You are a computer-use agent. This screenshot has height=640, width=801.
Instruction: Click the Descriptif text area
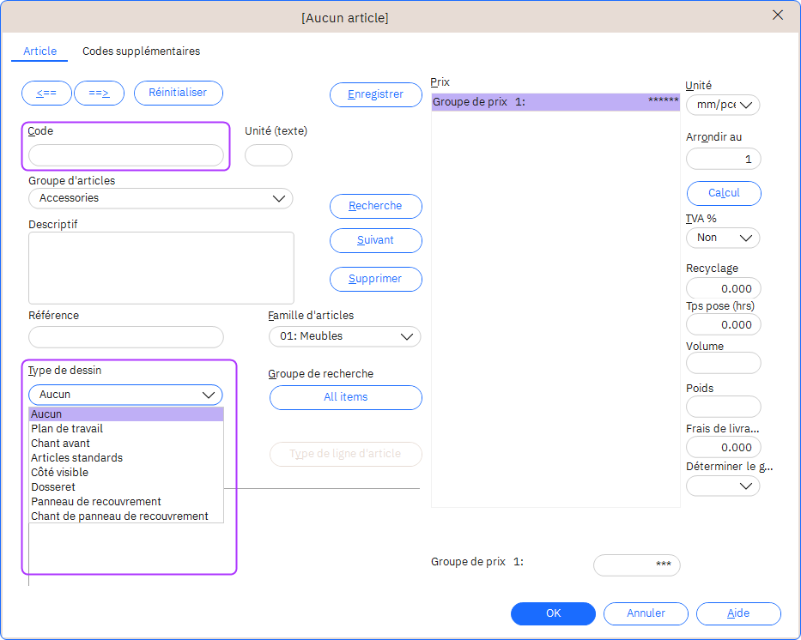(161, 268)
